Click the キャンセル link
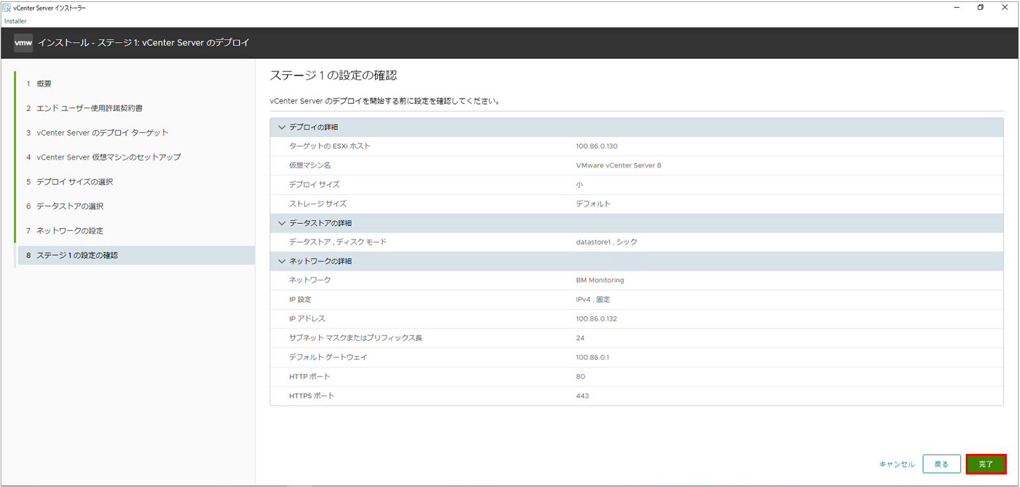This screenshot has width=1020, height=487. 897,465
